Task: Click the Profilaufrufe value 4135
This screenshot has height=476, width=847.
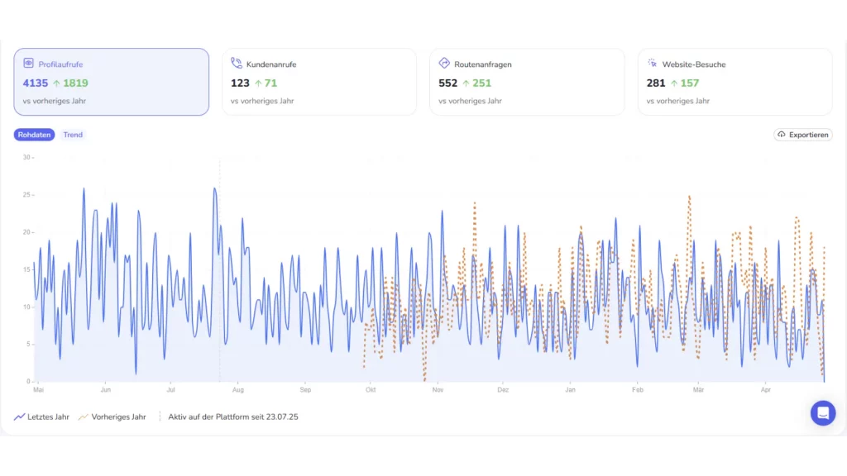Action: tap(35, 83)
